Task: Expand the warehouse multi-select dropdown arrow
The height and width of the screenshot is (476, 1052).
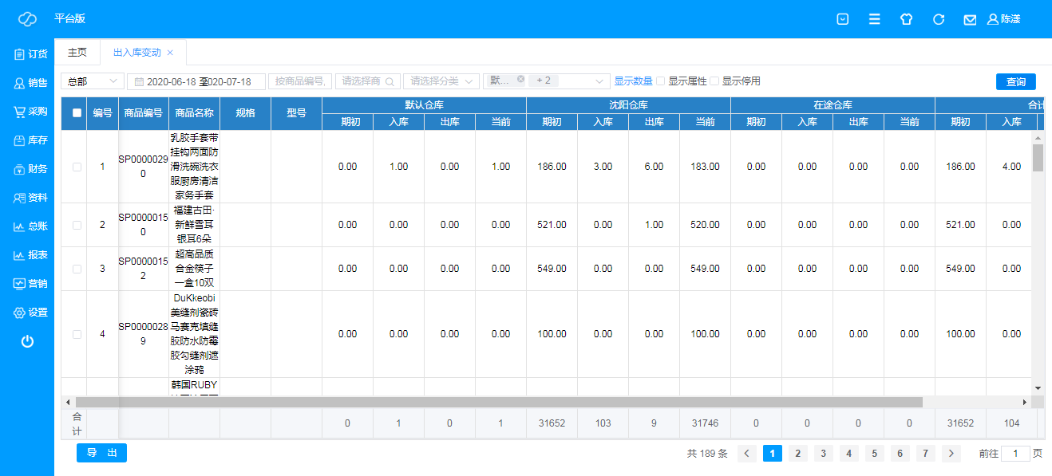Action: pos(599,81)
